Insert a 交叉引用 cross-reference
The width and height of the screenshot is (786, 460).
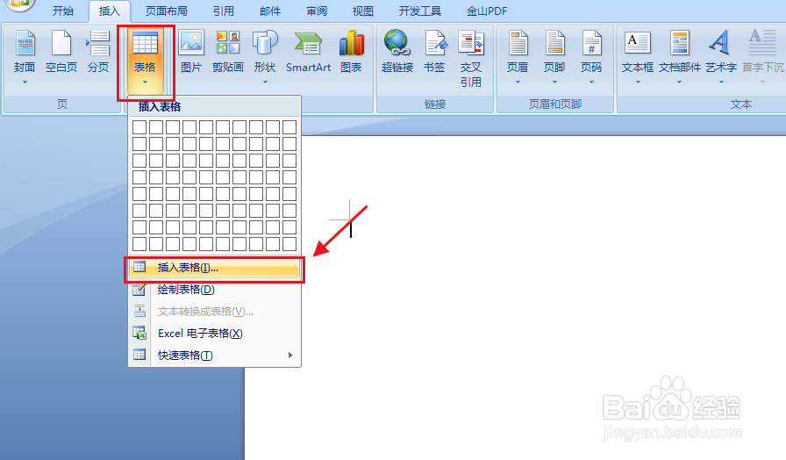tap(471, 59)
